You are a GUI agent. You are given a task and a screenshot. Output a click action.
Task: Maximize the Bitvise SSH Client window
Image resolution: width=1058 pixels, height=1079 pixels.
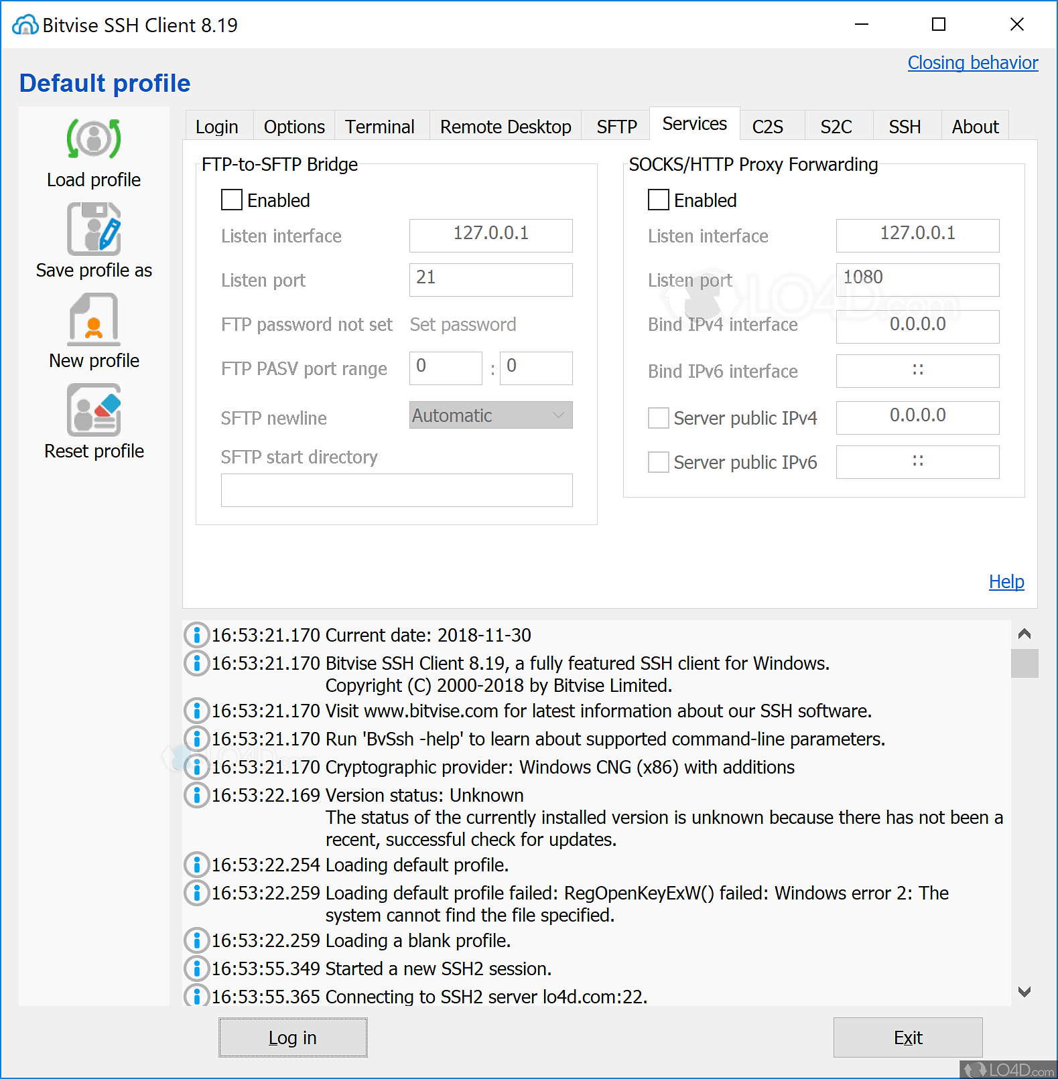939,24
